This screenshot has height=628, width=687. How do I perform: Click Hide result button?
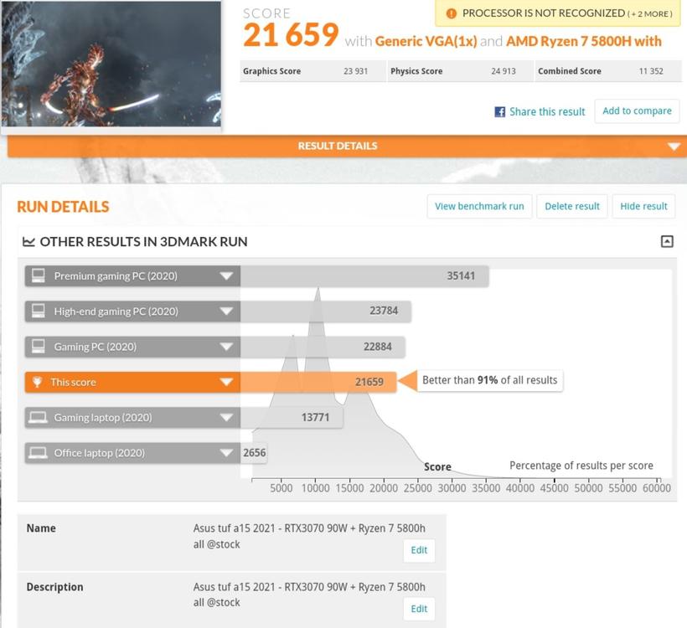click(x=643, y=206)
